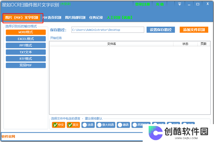Image resolution: width=214 pixels, height=142 pixels.
Task: Open the title bar dropdown menu icon
Action: 179,4
